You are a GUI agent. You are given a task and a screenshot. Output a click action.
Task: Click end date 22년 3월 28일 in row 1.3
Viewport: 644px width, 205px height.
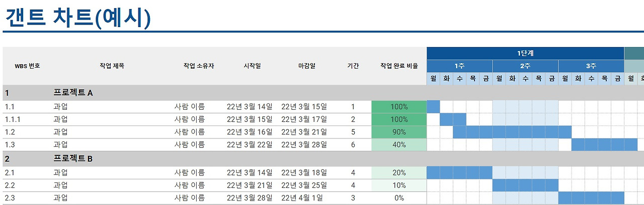(304, 145)
